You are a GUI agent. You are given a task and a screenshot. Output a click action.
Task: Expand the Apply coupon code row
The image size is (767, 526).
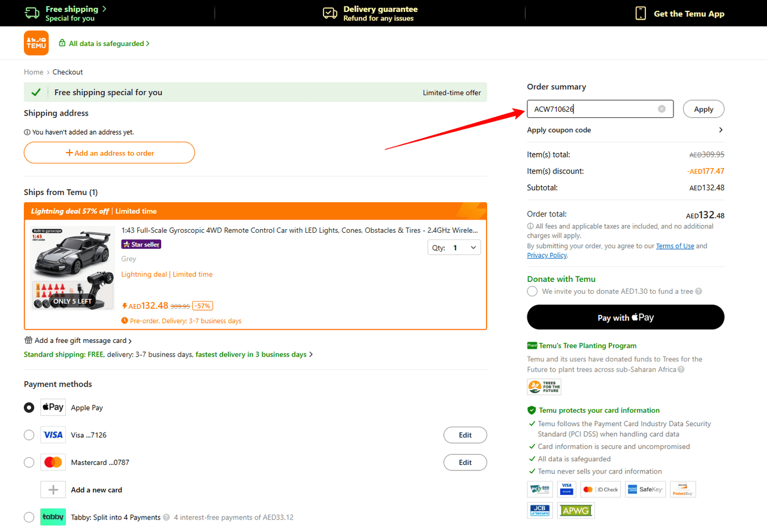626,130
